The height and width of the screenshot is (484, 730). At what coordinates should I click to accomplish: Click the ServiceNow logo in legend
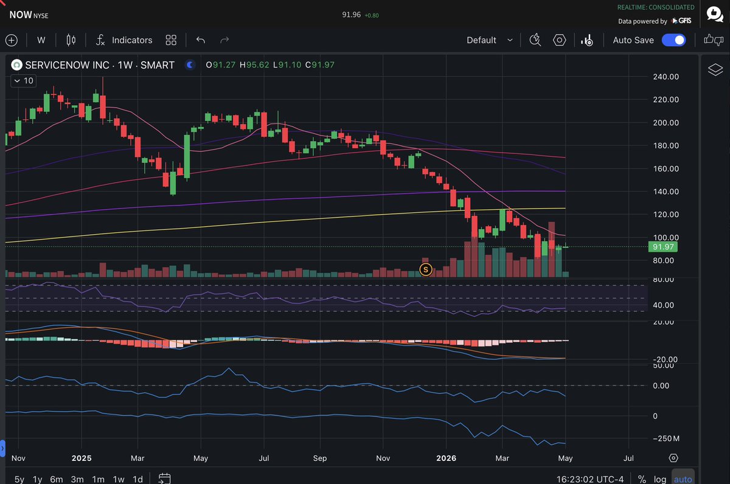coord(17,64)
